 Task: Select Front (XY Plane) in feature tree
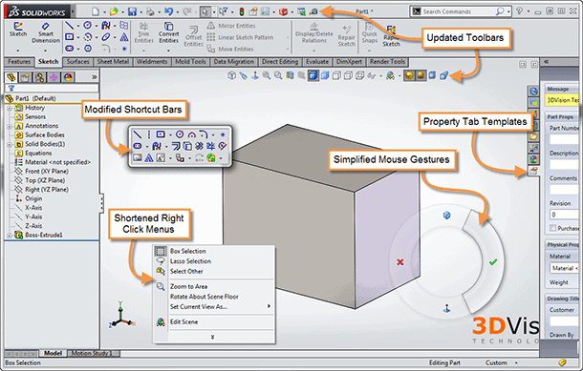[x=47, y=172]
